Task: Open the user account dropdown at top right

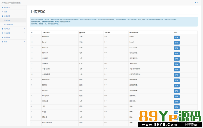Action: pos(196,3)
